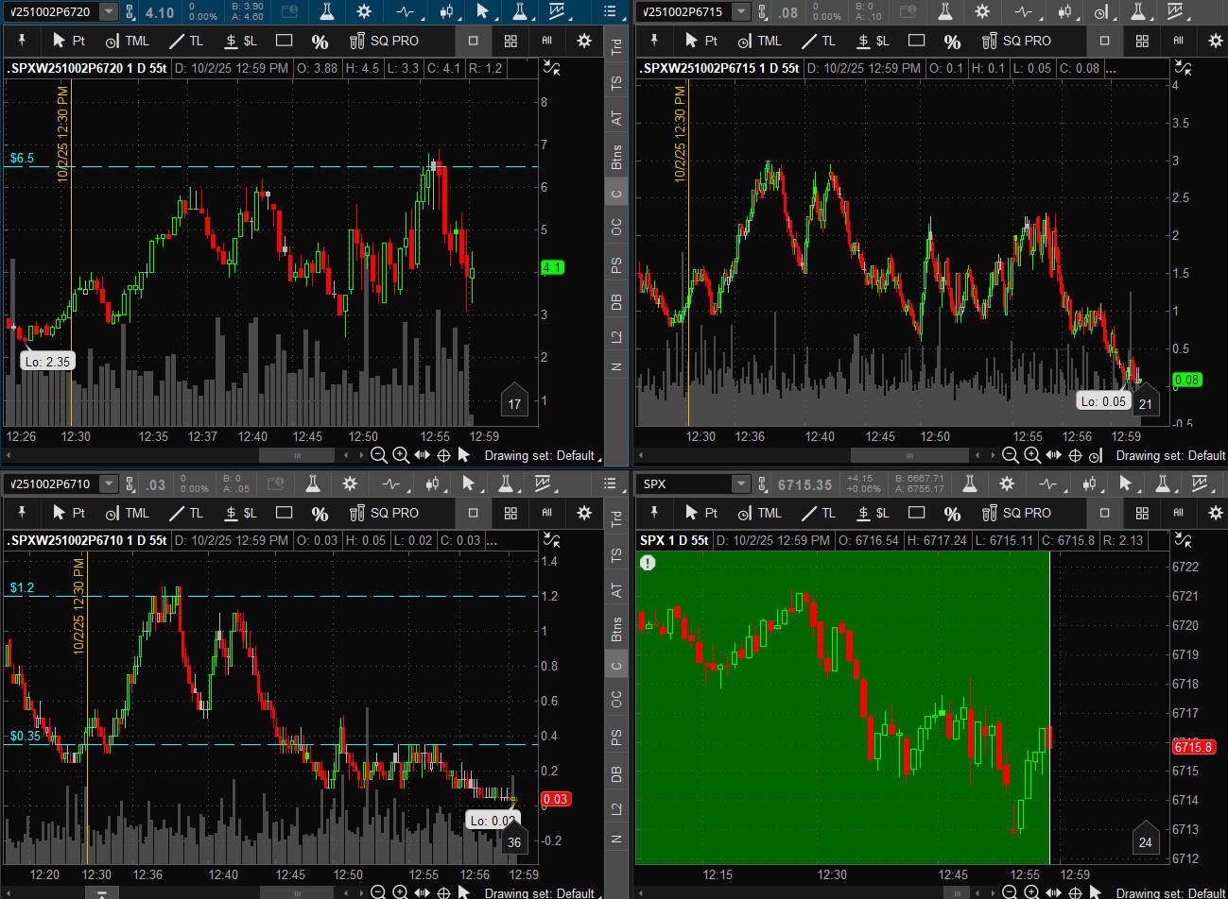The height and width of the screenshot is (899, 1228).
Task: Open gear chart settings beside SPX symbol
Action: 1007,483
